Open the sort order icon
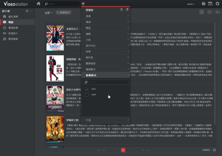 pyautogui.click(x=217, y=12)
